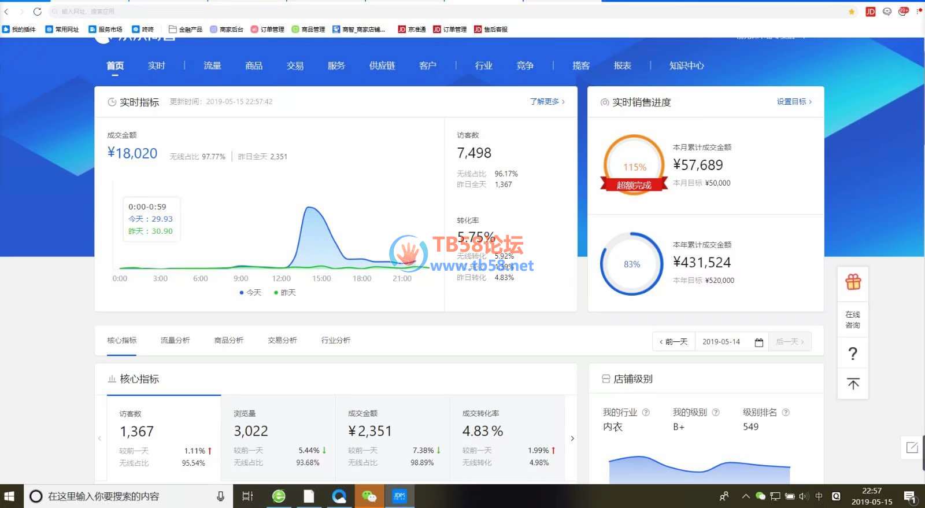The height and width of the screenshot is (508, 925).
Task: Click the 了解更多 link
Action: point(547,102)
